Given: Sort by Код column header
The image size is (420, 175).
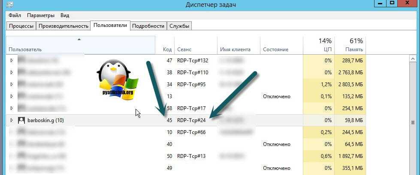Looking at the screenshot, I should 165,45.
